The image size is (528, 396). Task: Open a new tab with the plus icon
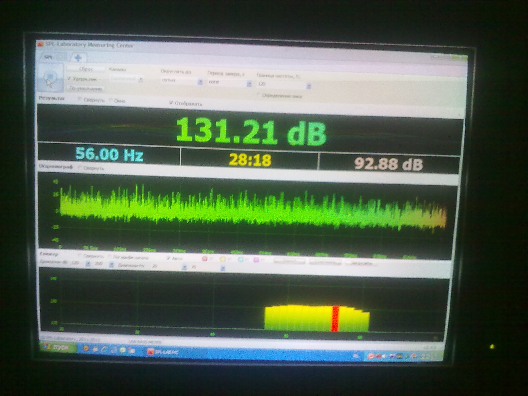coord(78,58)
